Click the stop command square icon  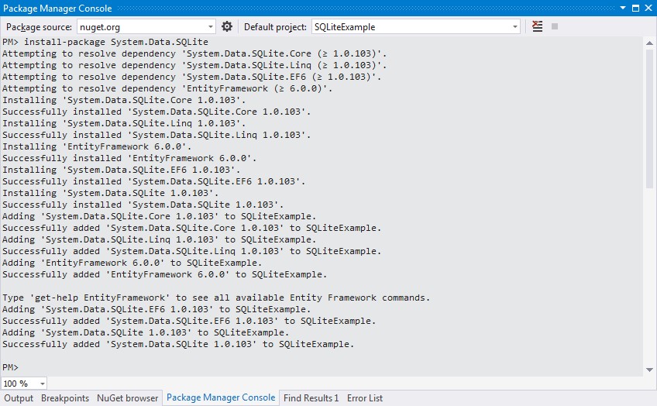click(x=555, y=27)
